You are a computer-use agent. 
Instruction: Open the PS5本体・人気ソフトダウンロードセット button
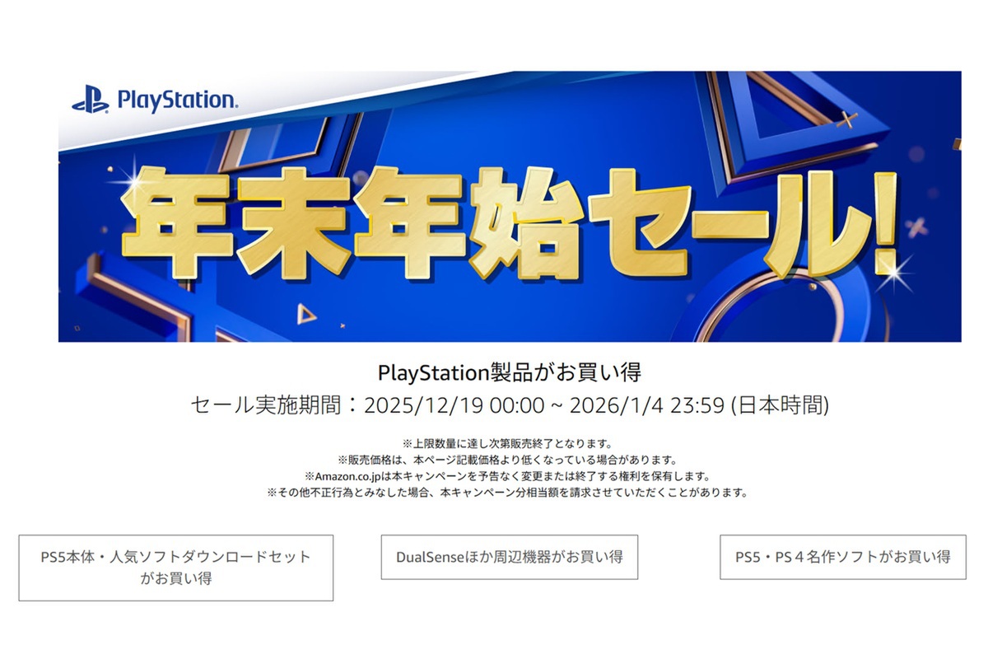pyautogui.click(x=176, y=568)
